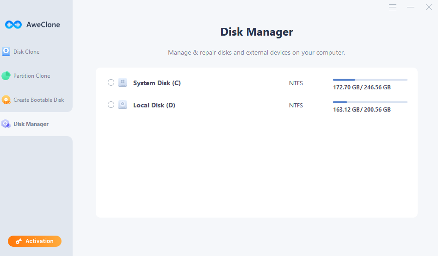Select the System Disk (C) radio button
Viewport: 438px width, 256px height.
point(111,82)
